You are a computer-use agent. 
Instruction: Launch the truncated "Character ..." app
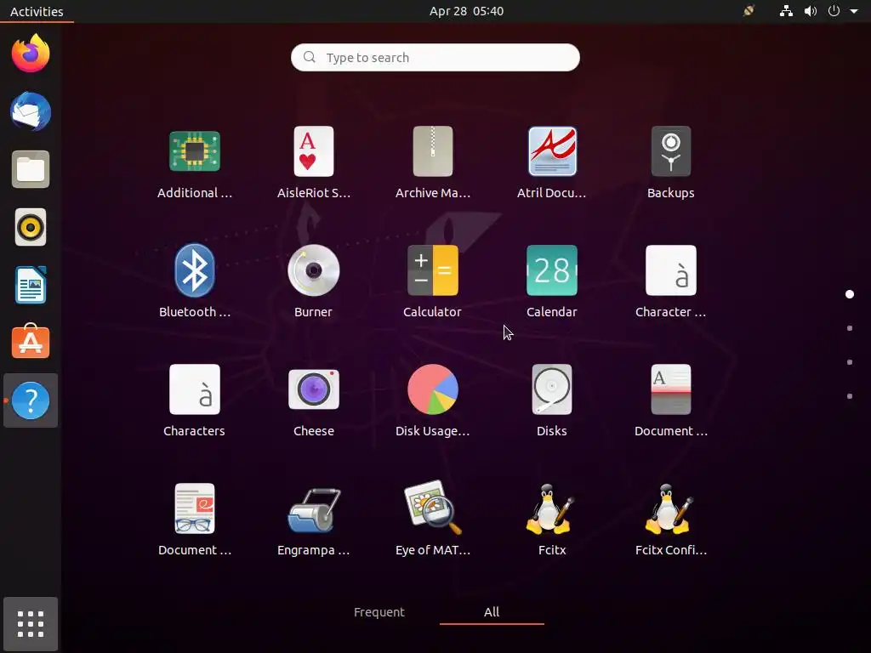[x=671, y=281]
